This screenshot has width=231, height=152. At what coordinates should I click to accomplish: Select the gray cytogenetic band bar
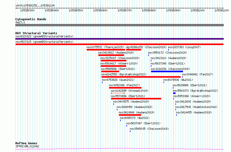pyautogui.click(x=119, y=25)
